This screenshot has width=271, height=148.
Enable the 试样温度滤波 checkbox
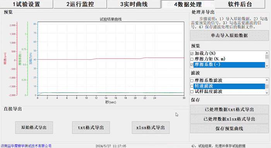coord(192,92)
